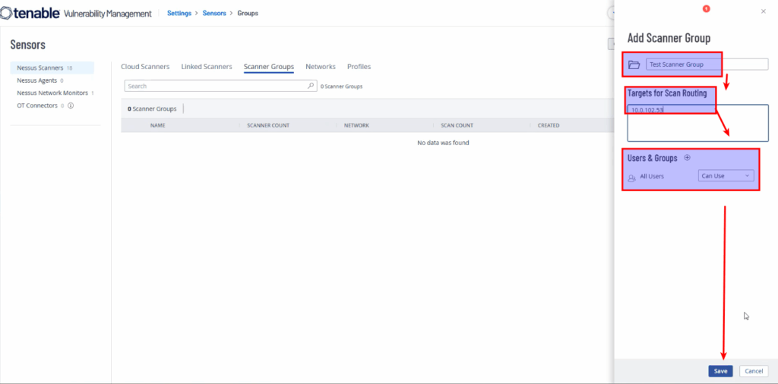The image size is (778, 384).
Task: Close the Add Scanner Group panel
Action: click(763, 11)
